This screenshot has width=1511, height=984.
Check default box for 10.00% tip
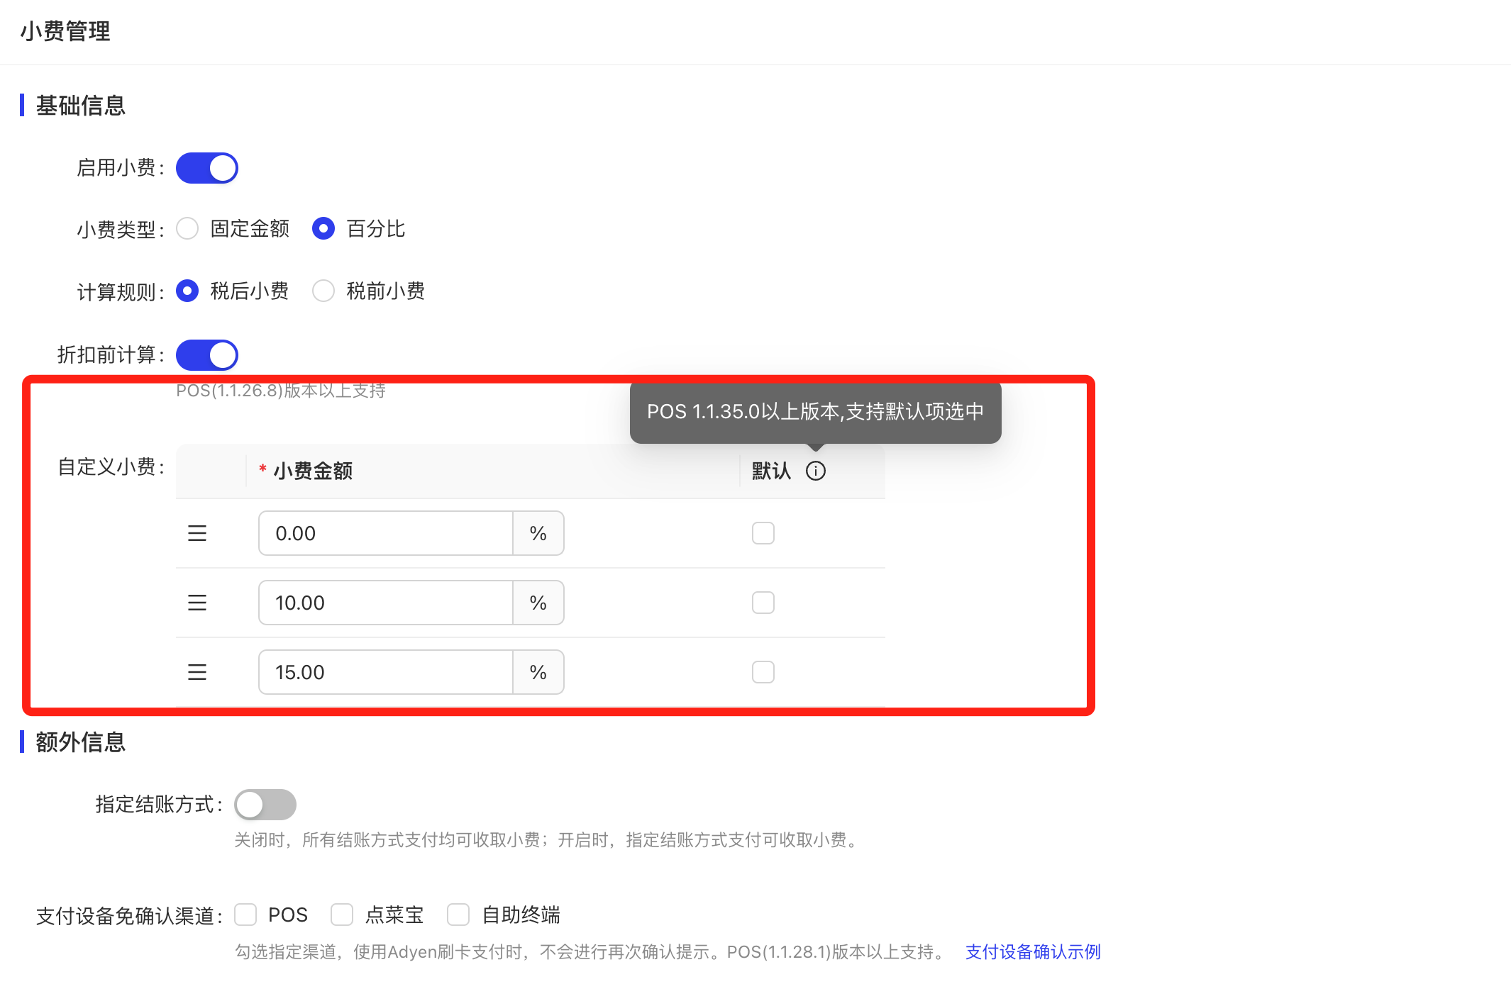(x=763, y=603)
